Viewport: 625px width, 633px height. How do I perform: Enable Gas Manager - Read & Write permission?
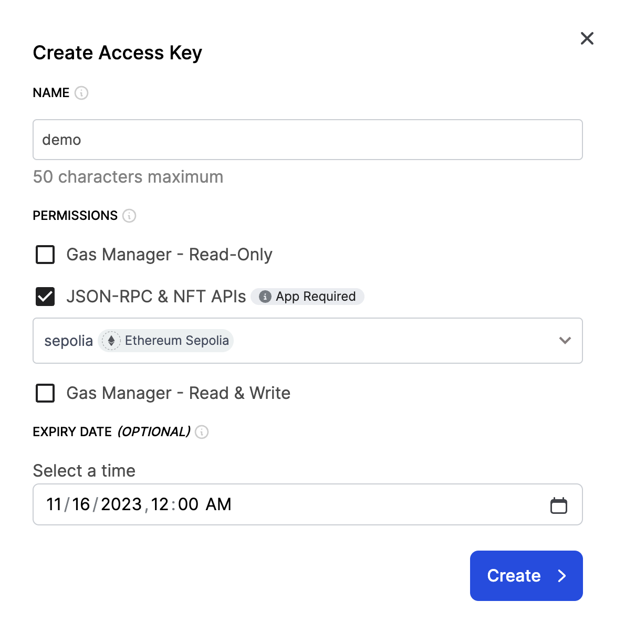click(45, 393)
